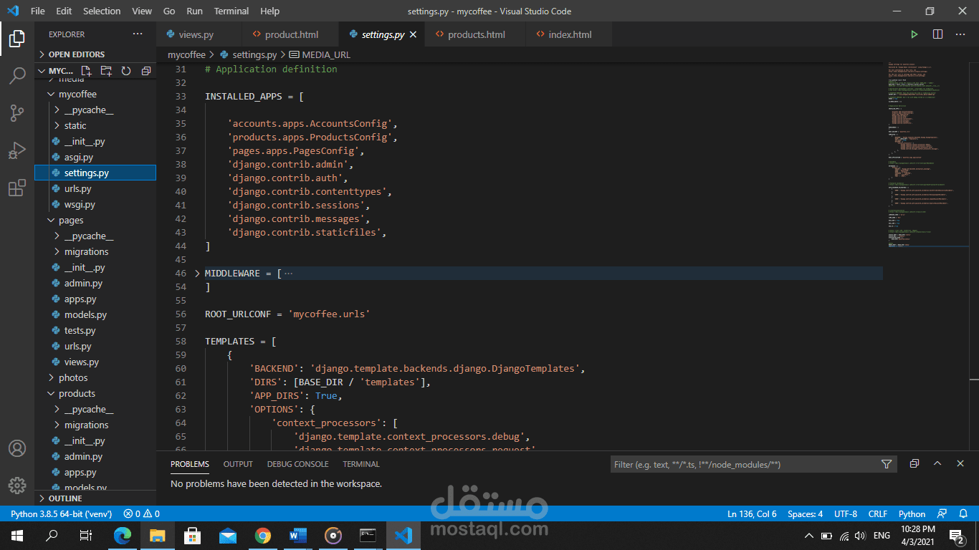
Task: Toggle the filter icon in Problems panel
Action: 887,464
